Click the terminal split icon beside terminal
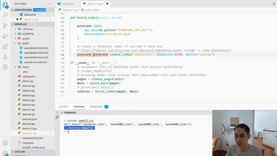 pos(57,117)
